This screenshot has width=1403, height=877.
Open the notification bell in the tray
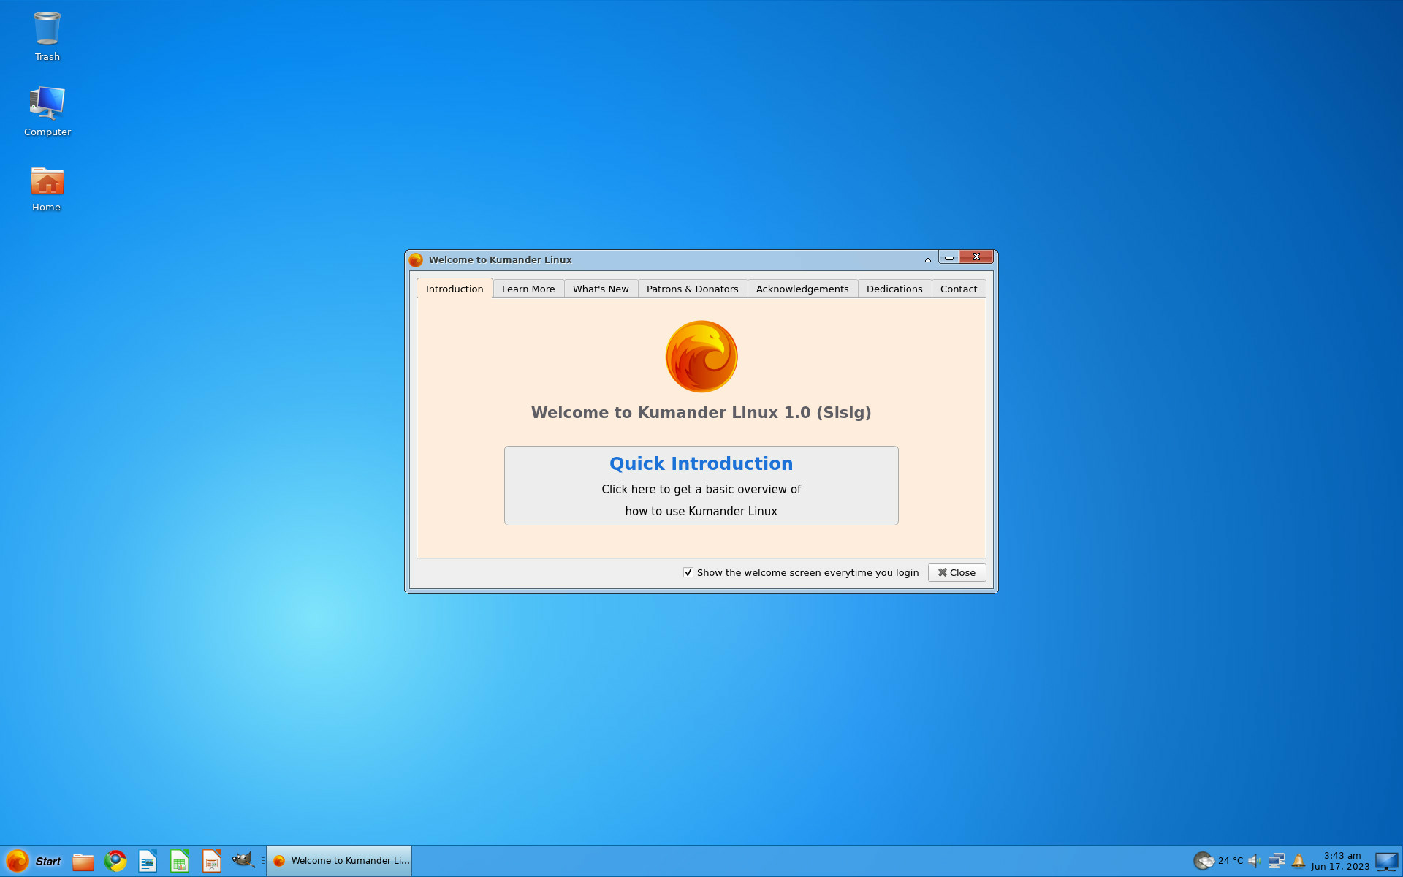point(1299,861)
